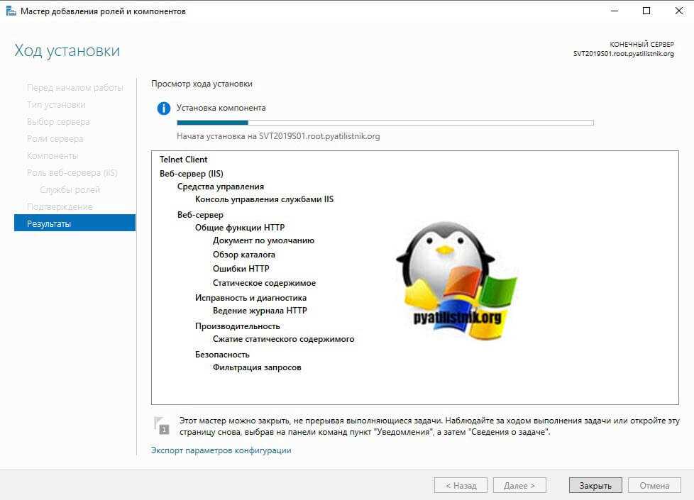Minimize the wizard window
This screenshot has width=694, height=500.
[615, 11]
